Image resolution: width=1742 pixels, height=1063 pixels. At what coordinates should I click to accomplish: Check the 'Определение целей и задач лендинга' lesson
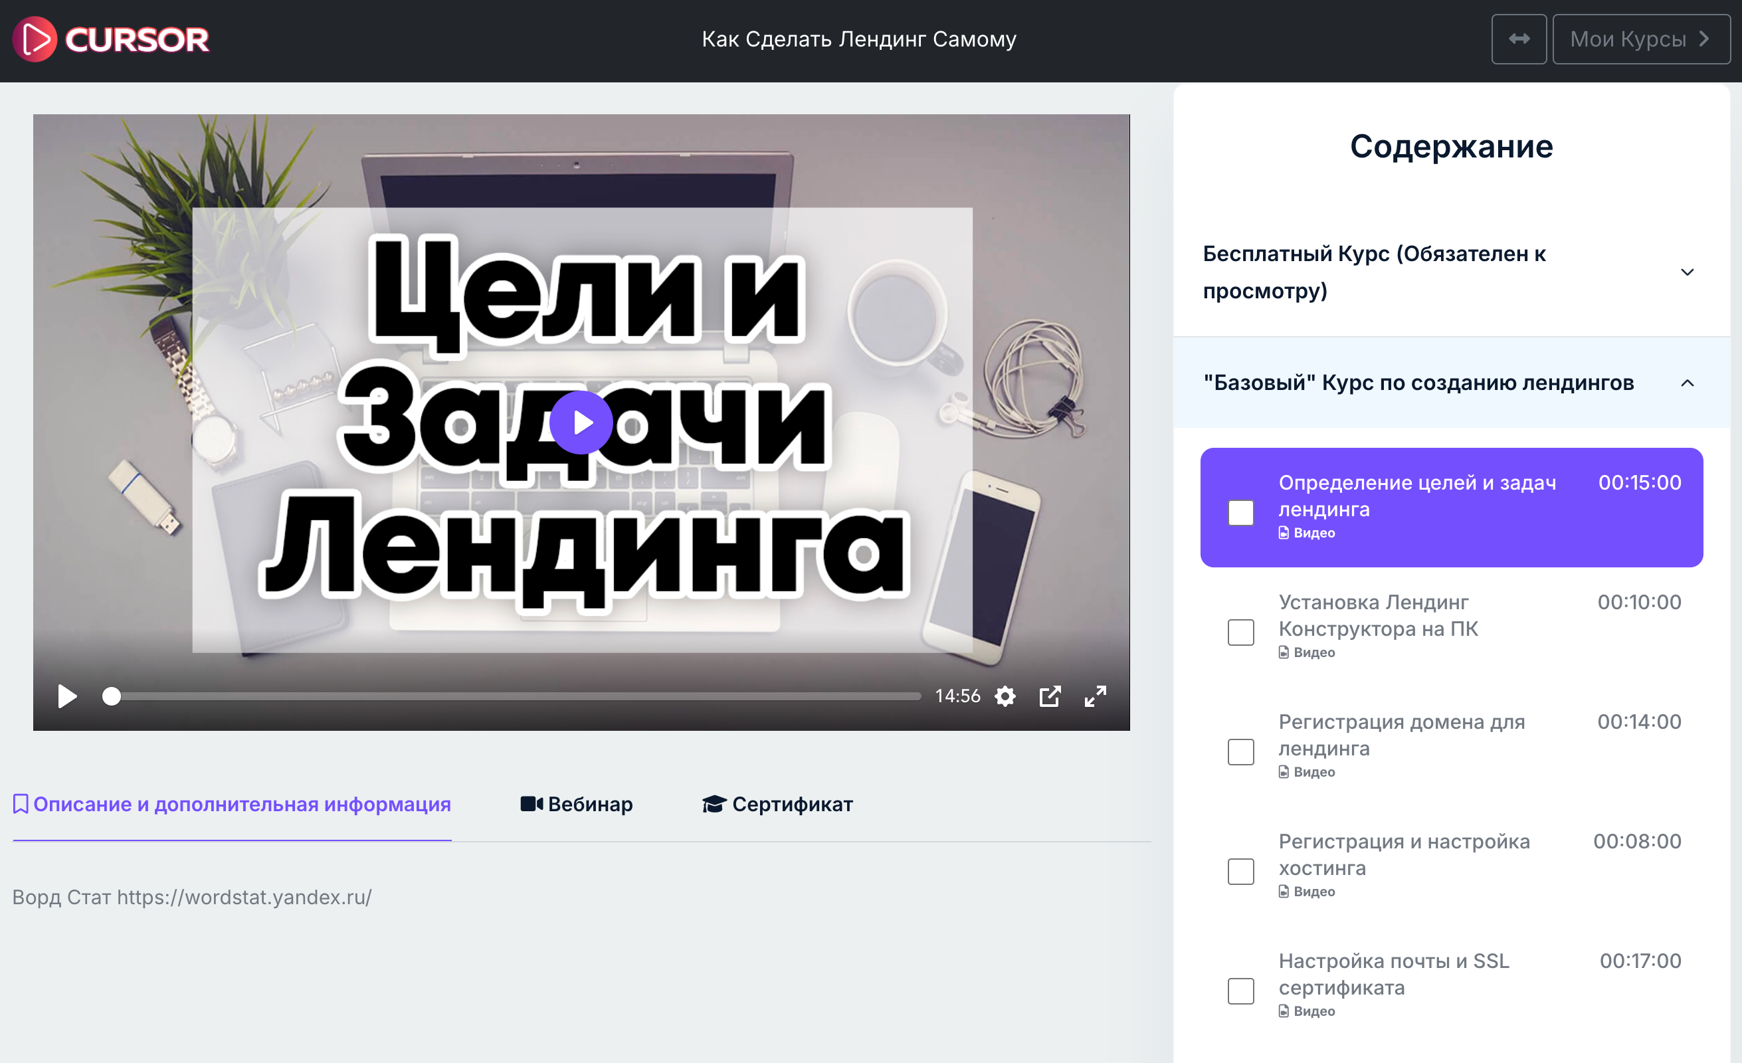[1241, 512]
